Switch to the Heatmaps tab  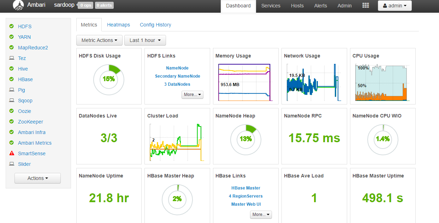(118, 25)
